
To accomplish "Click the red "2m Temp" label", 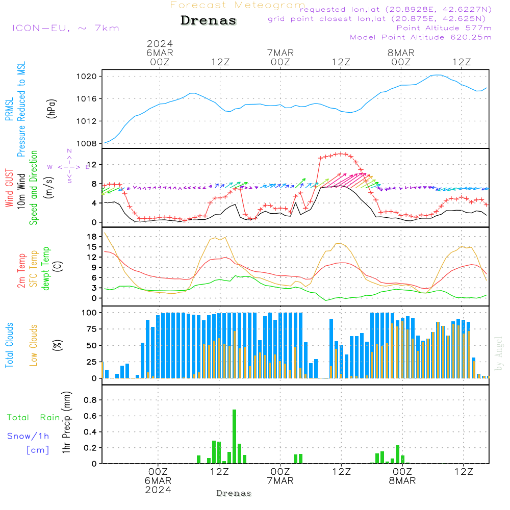I will [x=21, y=271].
